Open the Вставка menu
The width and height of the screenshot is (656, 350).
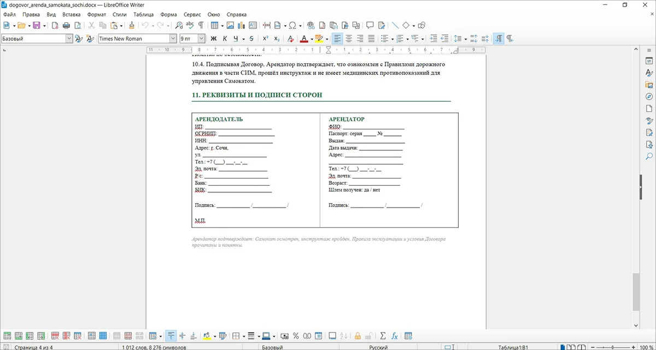click(x=72, y=15)
